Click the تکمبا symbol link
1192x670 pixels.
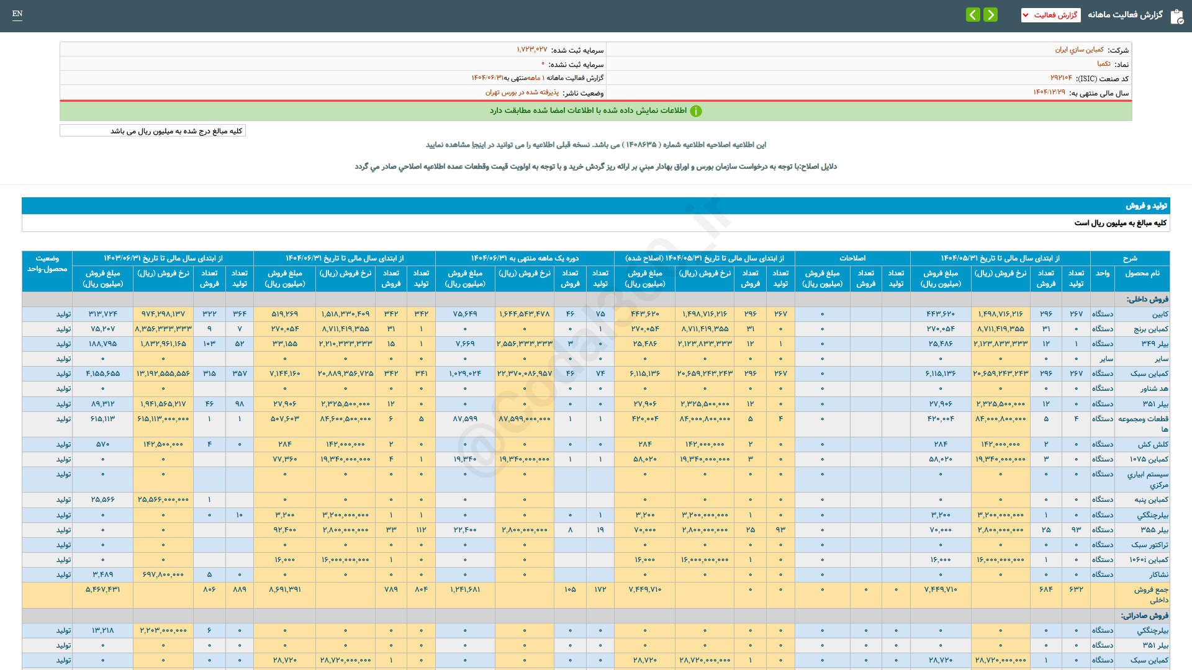(x=1103, y=64)
